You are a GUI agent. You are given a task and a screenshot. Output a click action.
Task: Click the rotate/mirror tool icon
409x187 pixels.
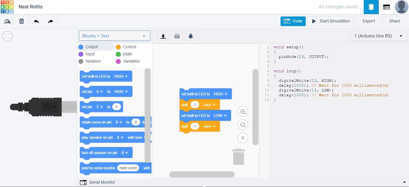click(7, 21)
